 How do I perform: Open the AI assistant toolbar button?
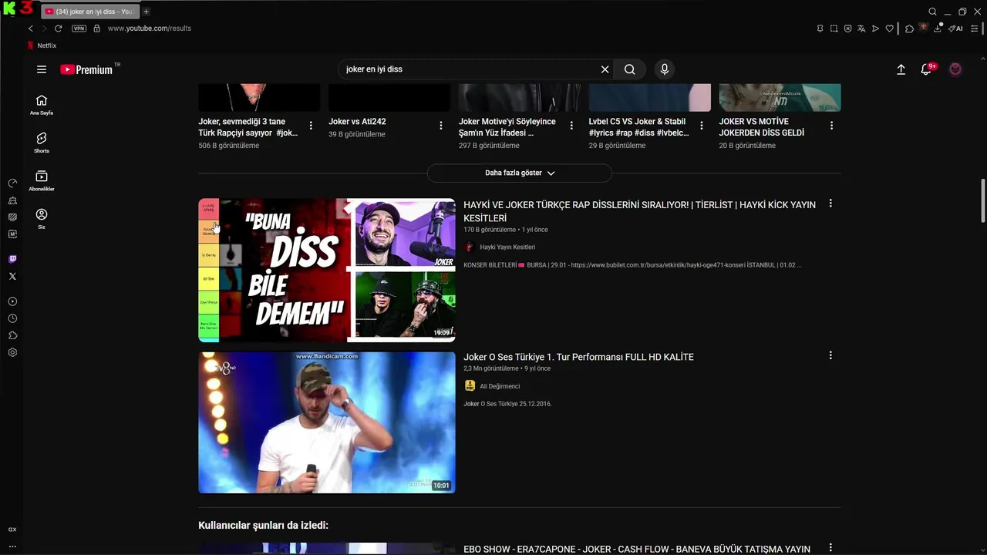pos(956,29)
